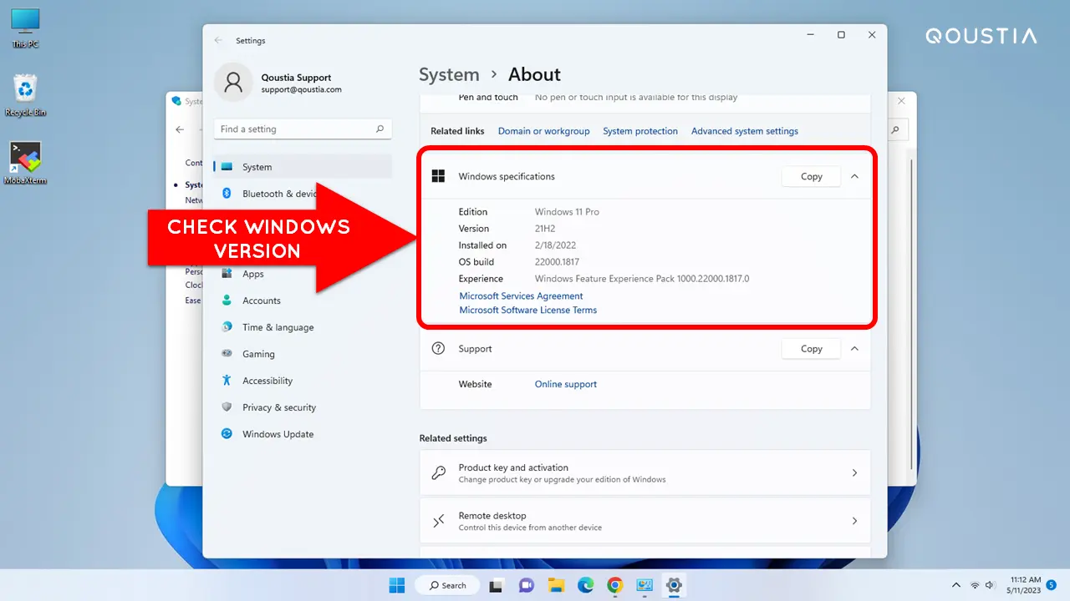
Task: Open Advanced system settings link
Action: coord(745,131)
